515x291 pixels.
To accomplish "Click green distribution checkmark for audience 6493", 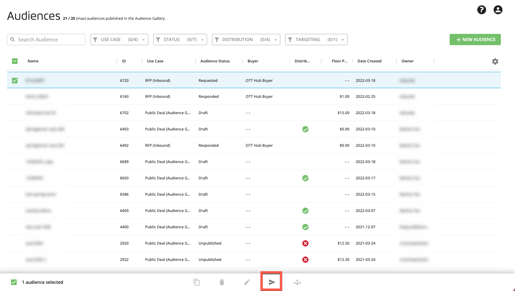I will 305,129.
